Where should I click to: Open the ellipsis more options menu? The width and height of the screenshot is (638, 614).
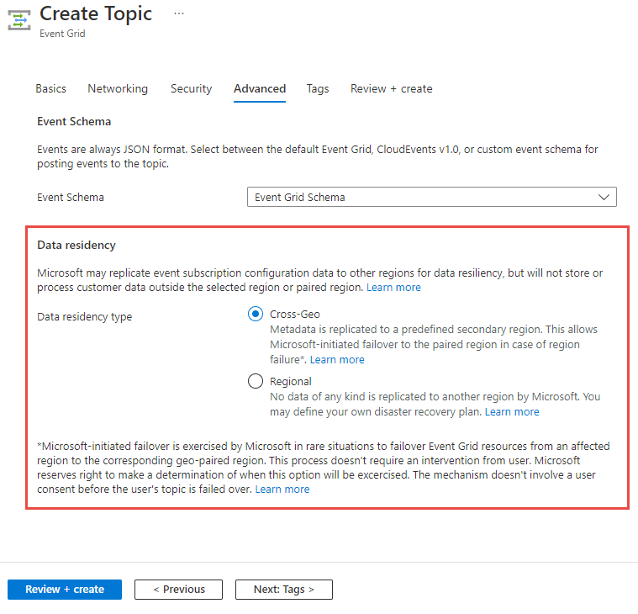pos(178,13)
